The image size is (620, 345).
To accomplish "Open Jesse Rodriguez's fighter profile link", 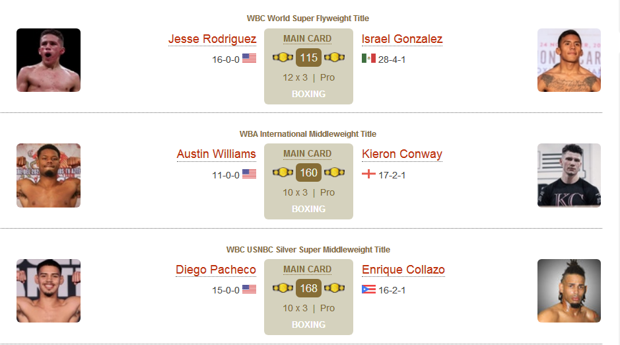I will point(213,39).
